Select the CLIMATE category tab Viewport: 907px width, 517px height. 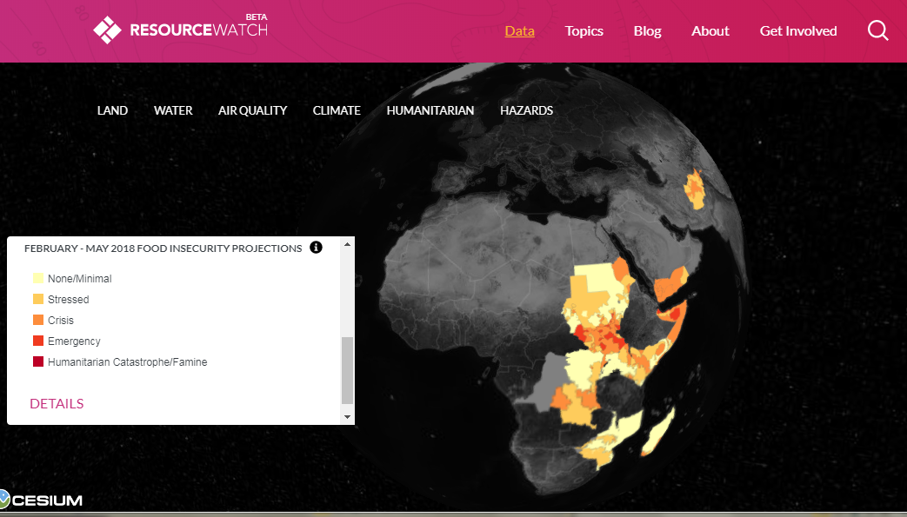[x=337, y=110]
